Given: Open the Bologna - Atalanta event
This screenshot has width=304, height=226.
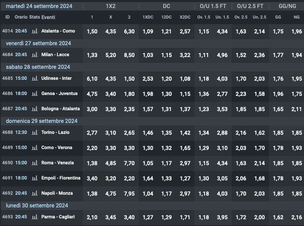Looking at the screenshot, I should coord(60,109).
